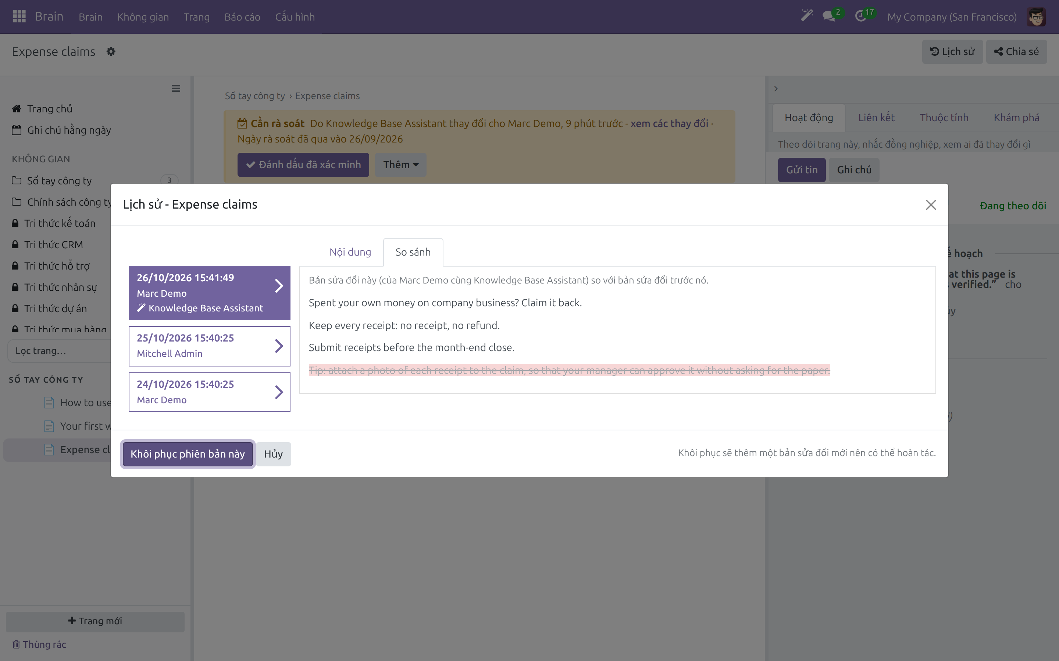This screenshot has height=661, width=1059.
Task: Close the Lịch sử history dialog
Action: (x=931, y=205)
